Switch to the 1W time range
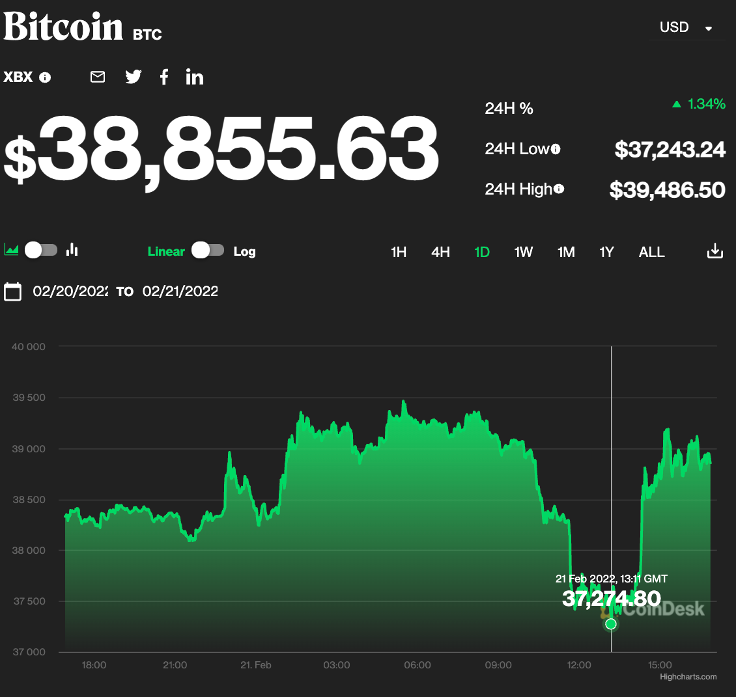Screen dimensions: 736x697 coord(524,252)
